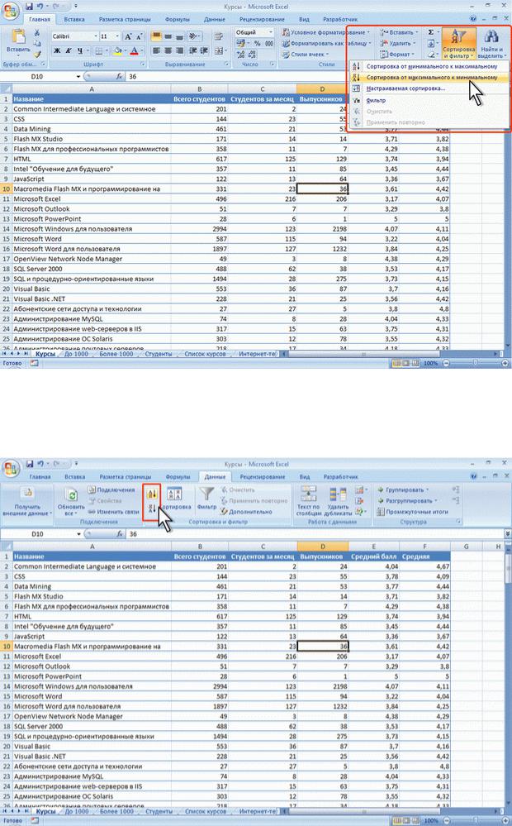Click Промежуточные итоги button

point(413,512)
